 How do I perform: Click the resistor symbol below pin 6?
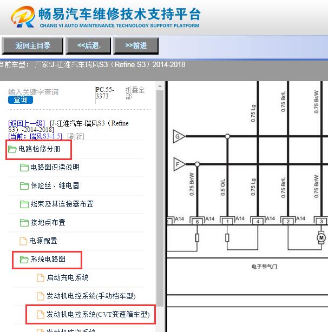click(x=197, y=238)
